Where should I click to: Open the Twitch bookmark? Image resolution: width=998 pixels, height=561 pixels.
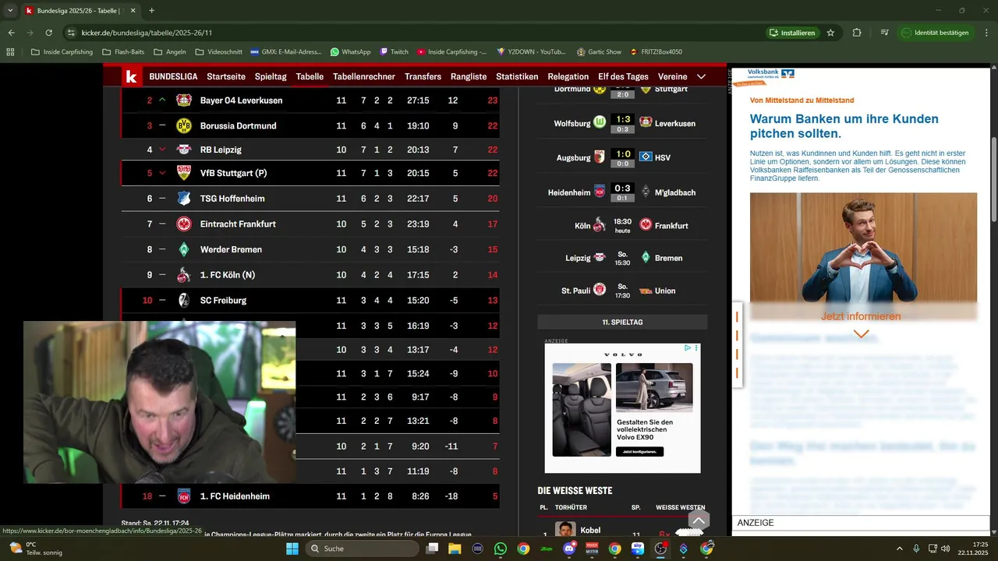394,52
